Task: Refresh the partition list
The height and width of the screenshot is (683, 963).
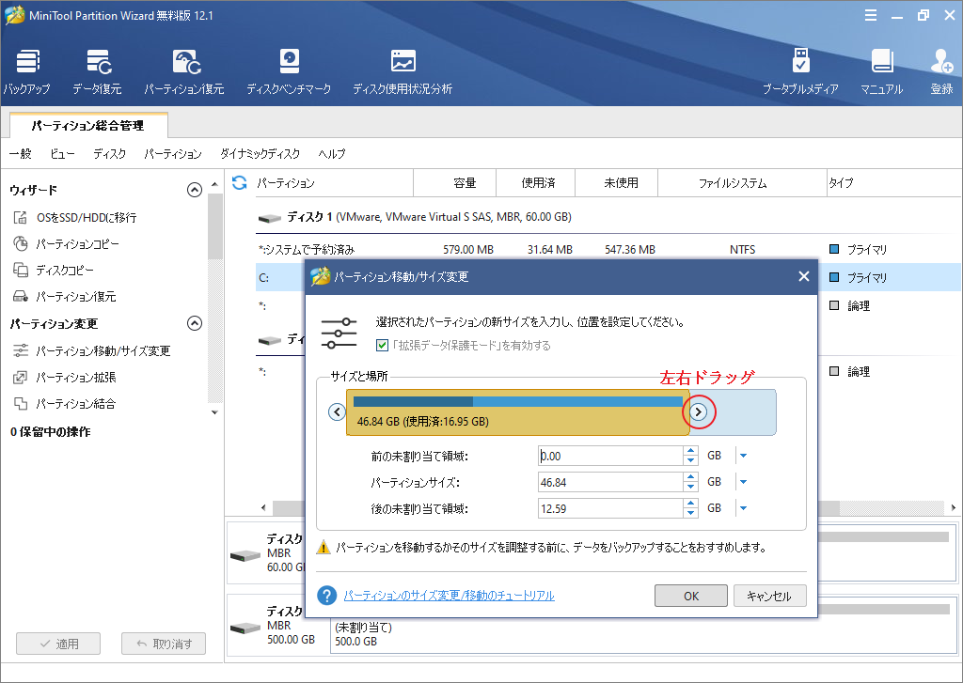Action: [x=240, y=182]
